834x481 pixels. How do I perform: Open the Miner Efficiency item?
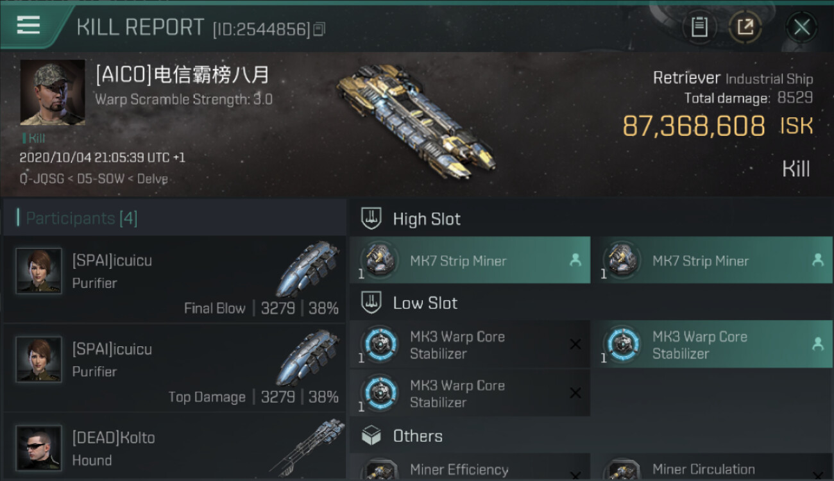pos(470,467)
